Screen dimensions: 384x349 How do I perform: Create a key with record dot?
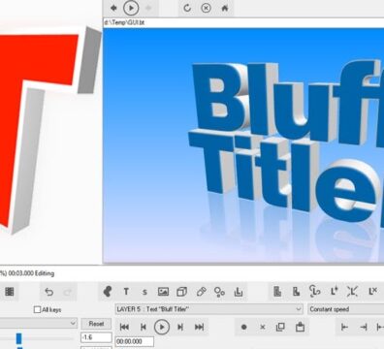(x=243, y=327)
